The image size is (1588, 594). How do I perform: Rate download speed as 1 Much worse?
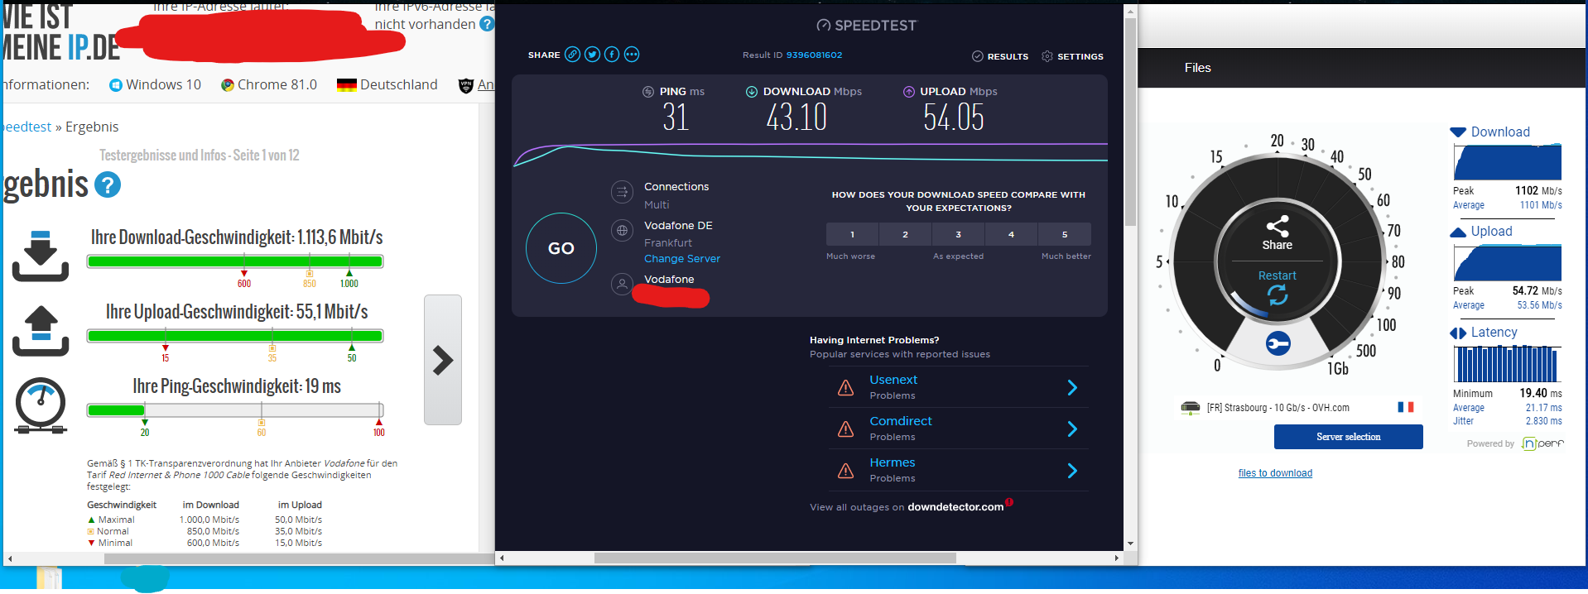point(852,234)
